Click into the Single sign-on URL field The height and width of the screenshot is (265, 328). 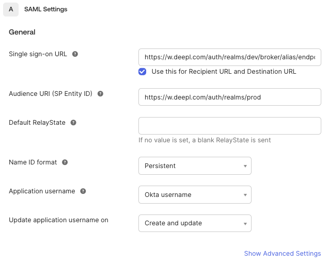point(230,57)
